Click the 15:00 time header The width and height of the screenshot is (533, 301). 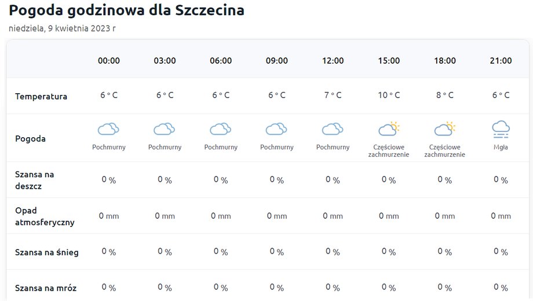pos(389,61)
